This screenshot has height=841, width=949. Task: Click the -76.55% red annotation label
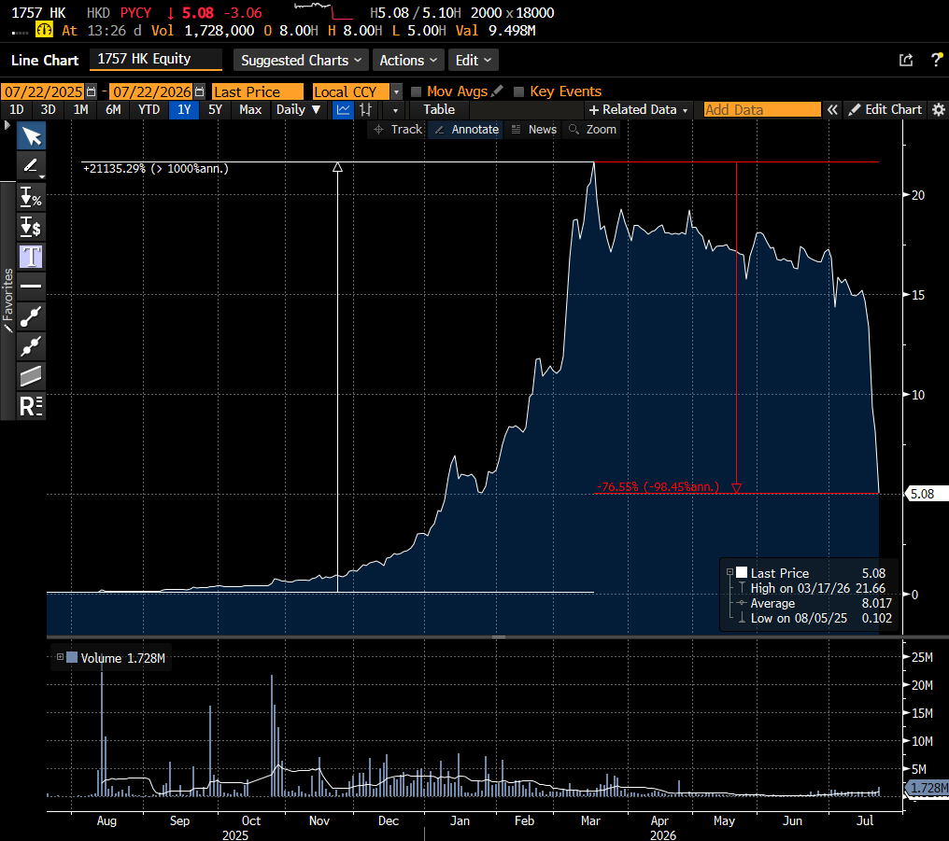pos(658,486)
